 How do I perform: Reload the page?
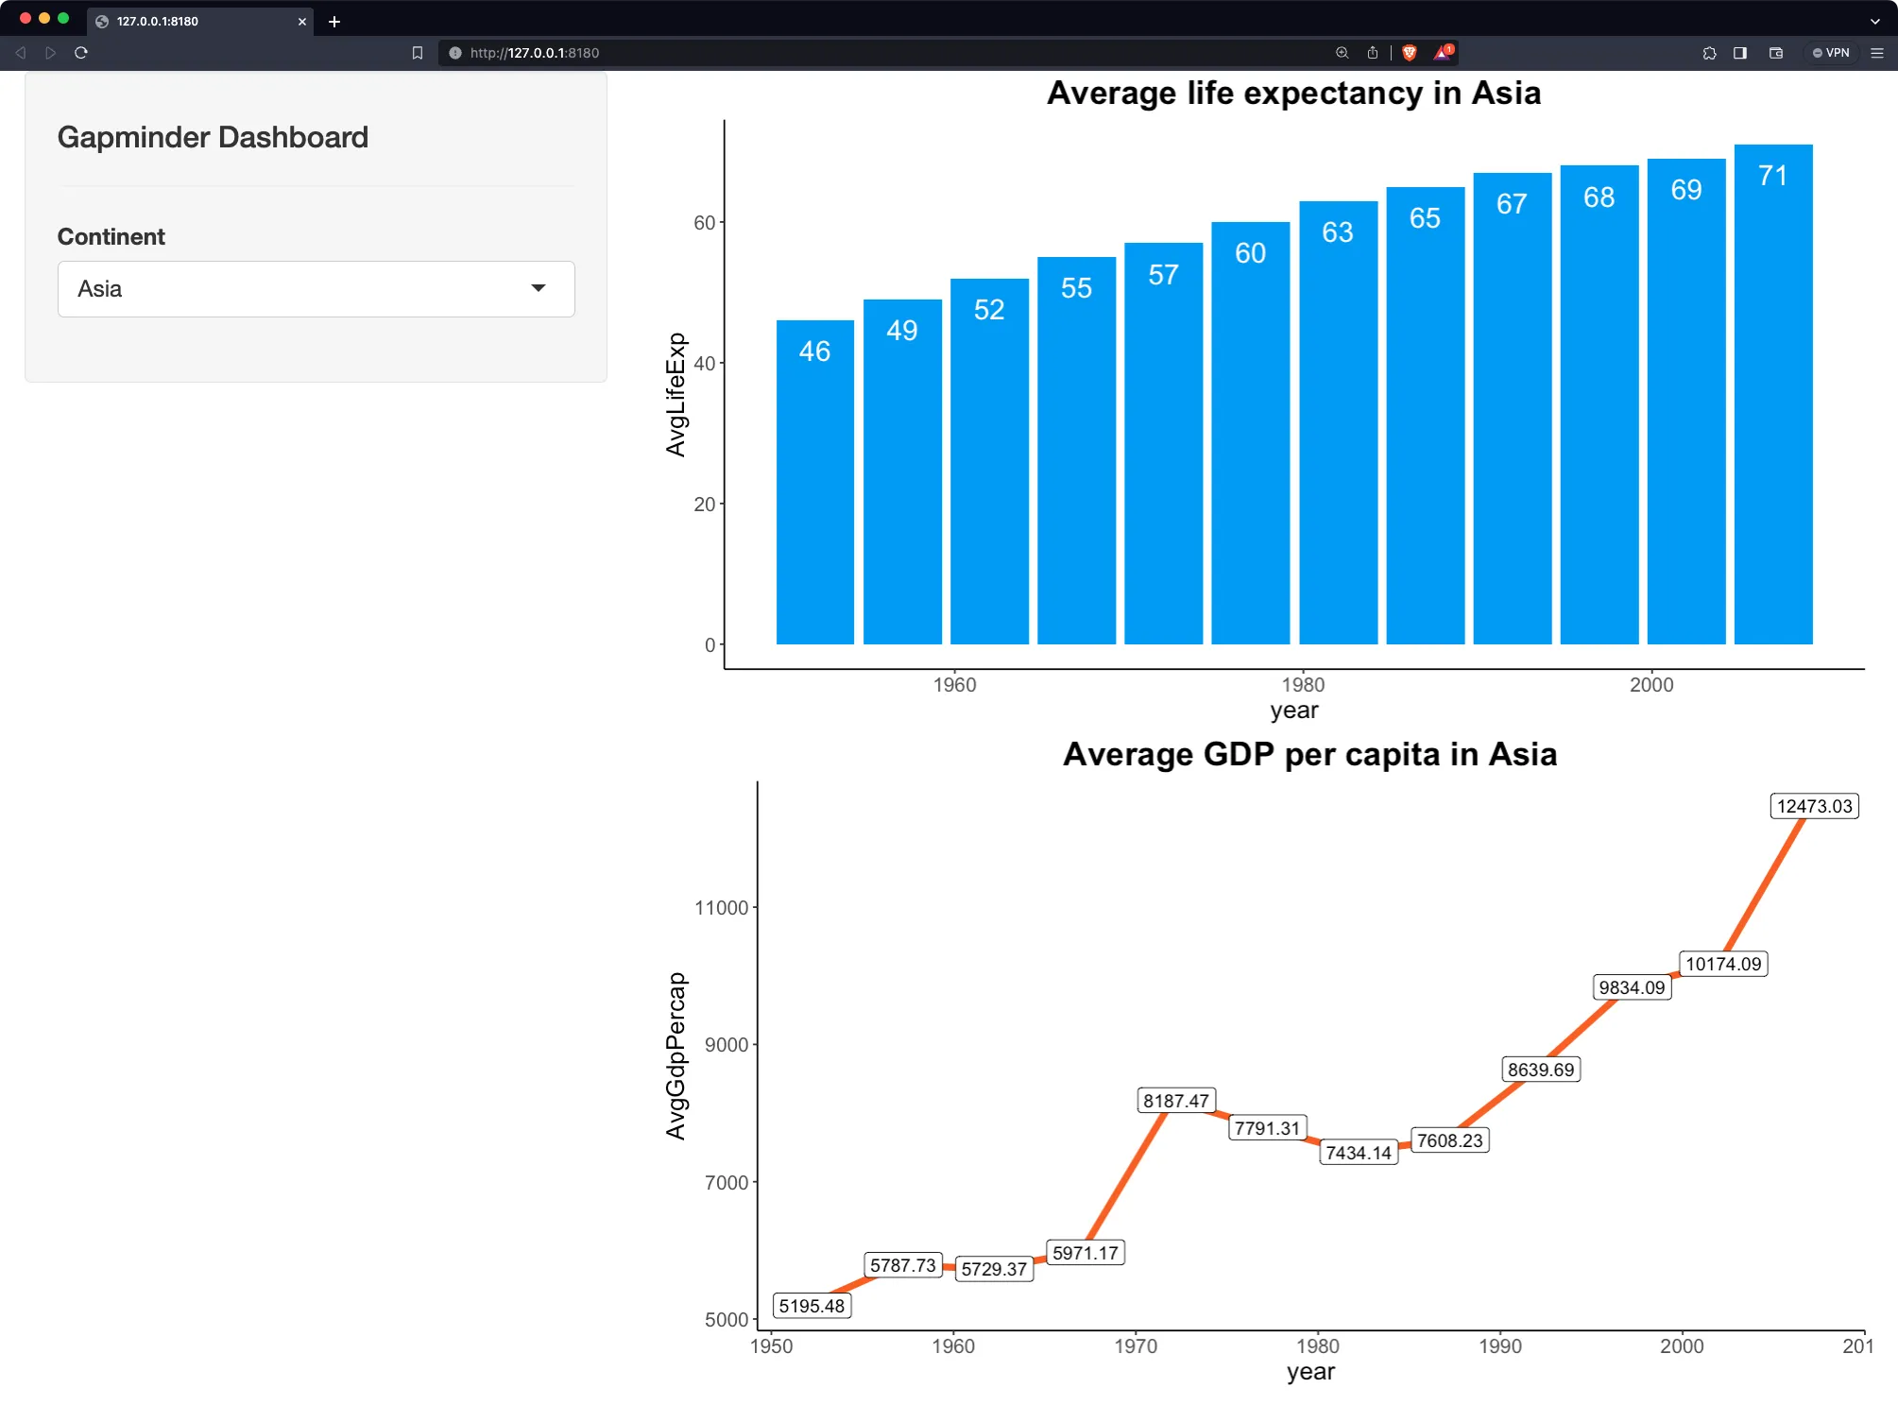point(81,53)
